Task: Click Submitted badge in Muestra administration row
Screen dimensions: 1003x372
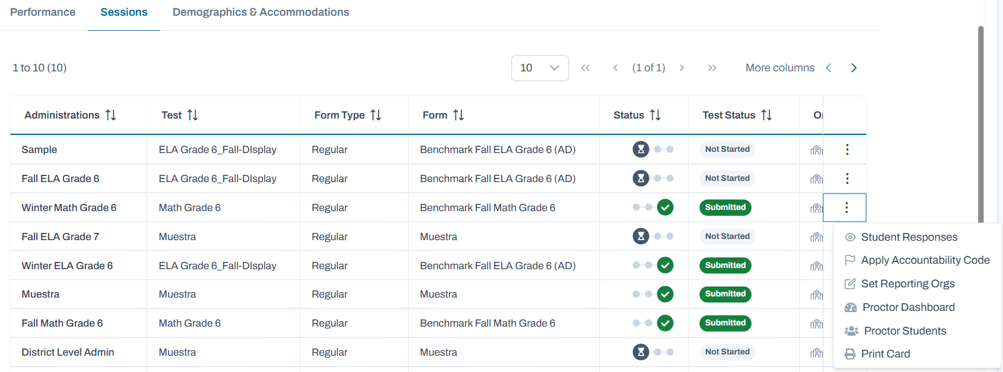Action: click(x=725, y=294)
